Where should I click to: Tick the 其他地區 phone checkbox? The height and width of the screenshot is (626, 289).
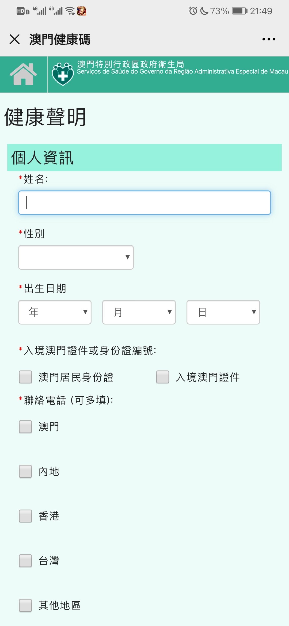(25, 605)
